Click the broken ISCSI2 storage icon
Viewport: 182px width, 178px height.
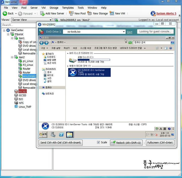tap(16, 91)
